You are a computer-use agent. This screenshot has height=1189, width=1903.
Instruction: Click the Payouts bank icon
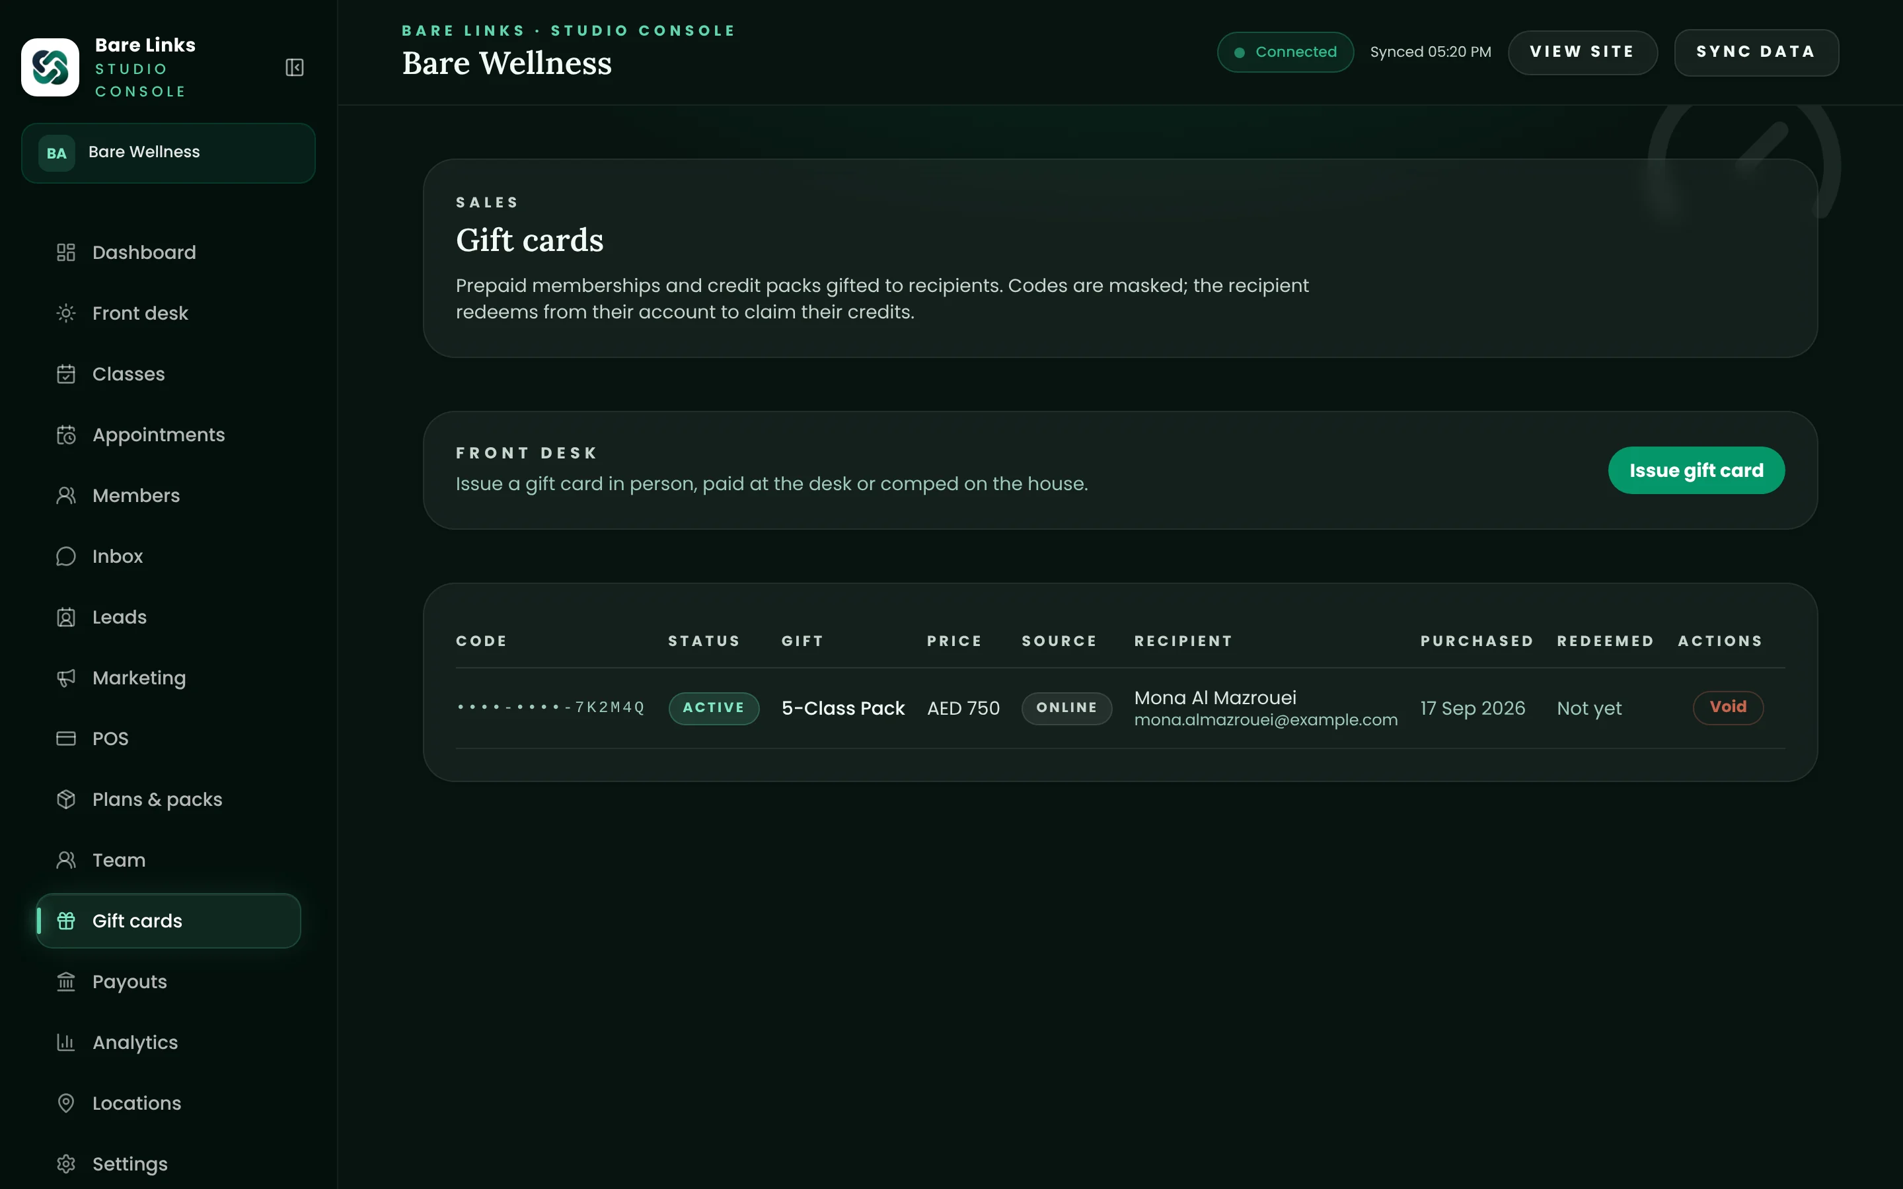click(x=66, y=982)
